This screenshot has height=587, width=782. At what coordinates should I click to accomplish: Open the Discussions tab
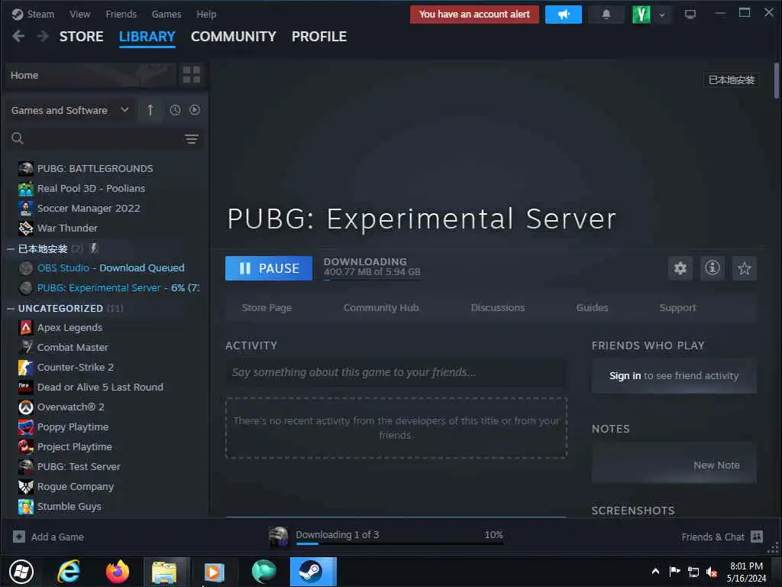click(498, 308)
